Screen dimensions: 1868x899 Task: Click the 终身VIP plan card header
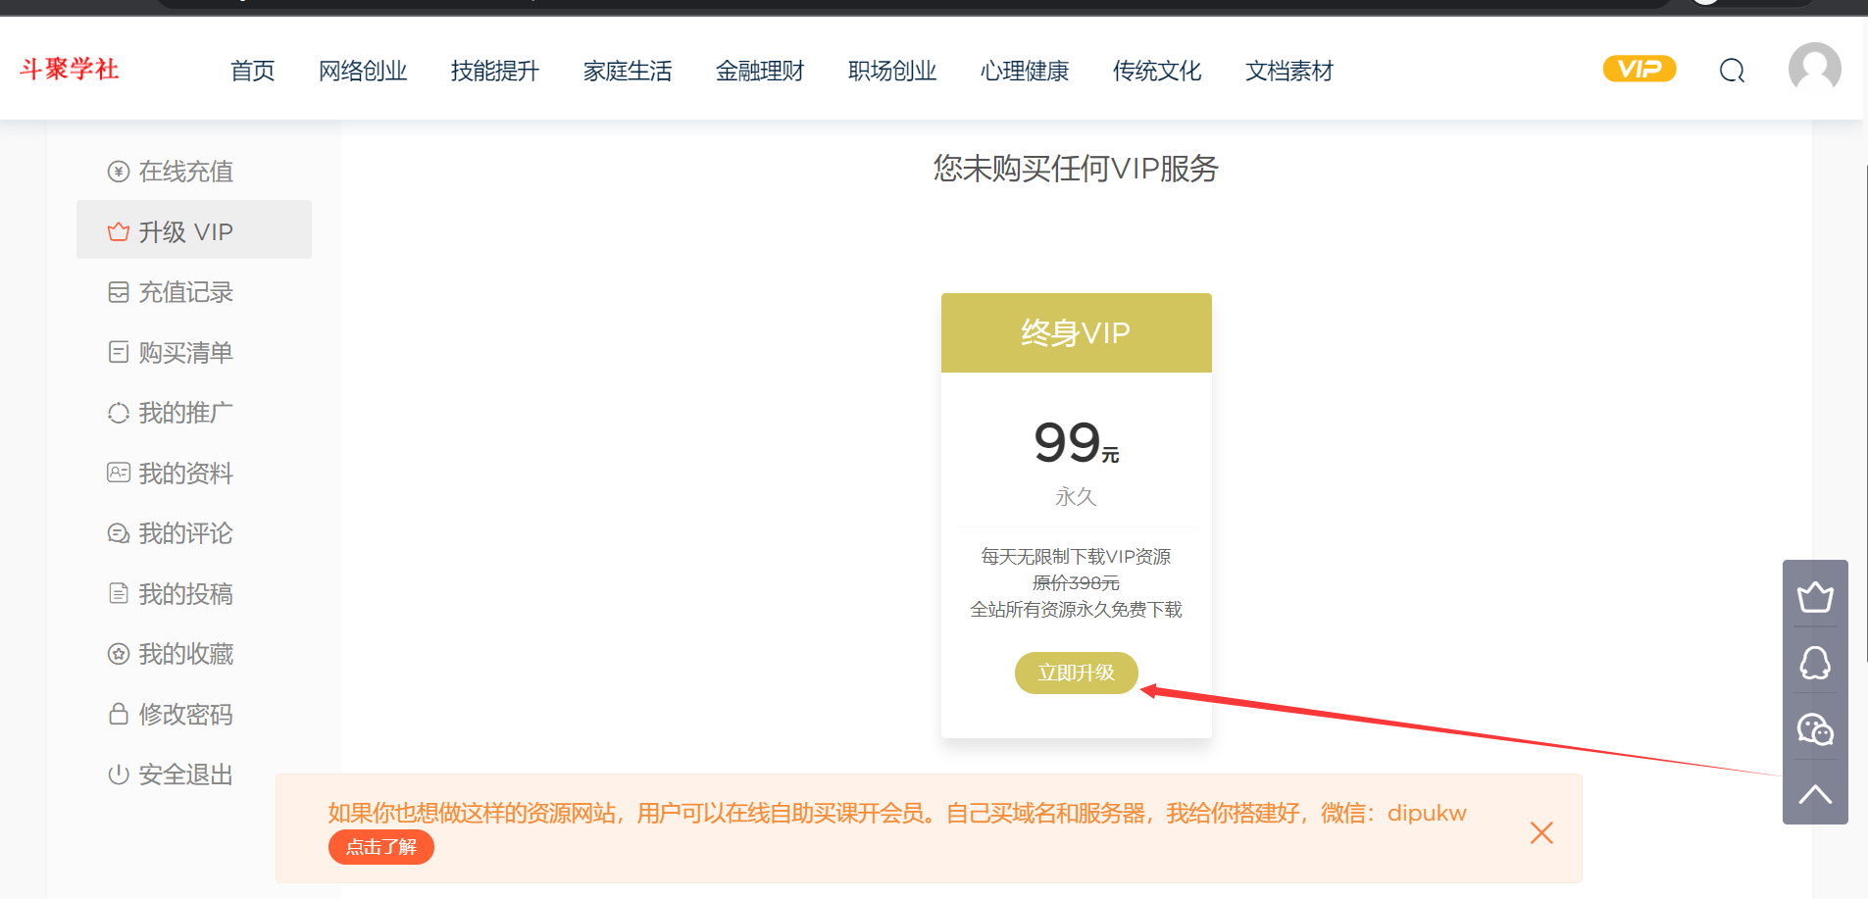[x=1076, y=333]
